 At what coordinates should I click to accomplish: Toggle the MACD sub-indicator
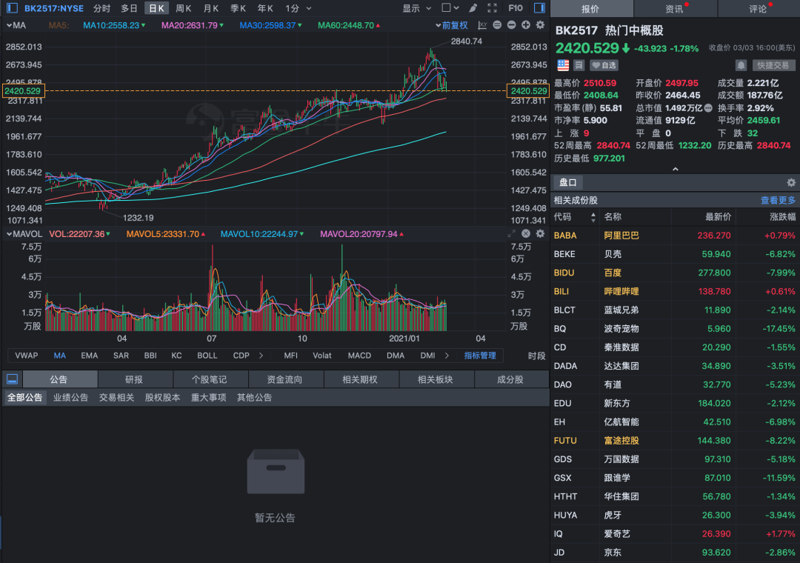click(360, 356)
